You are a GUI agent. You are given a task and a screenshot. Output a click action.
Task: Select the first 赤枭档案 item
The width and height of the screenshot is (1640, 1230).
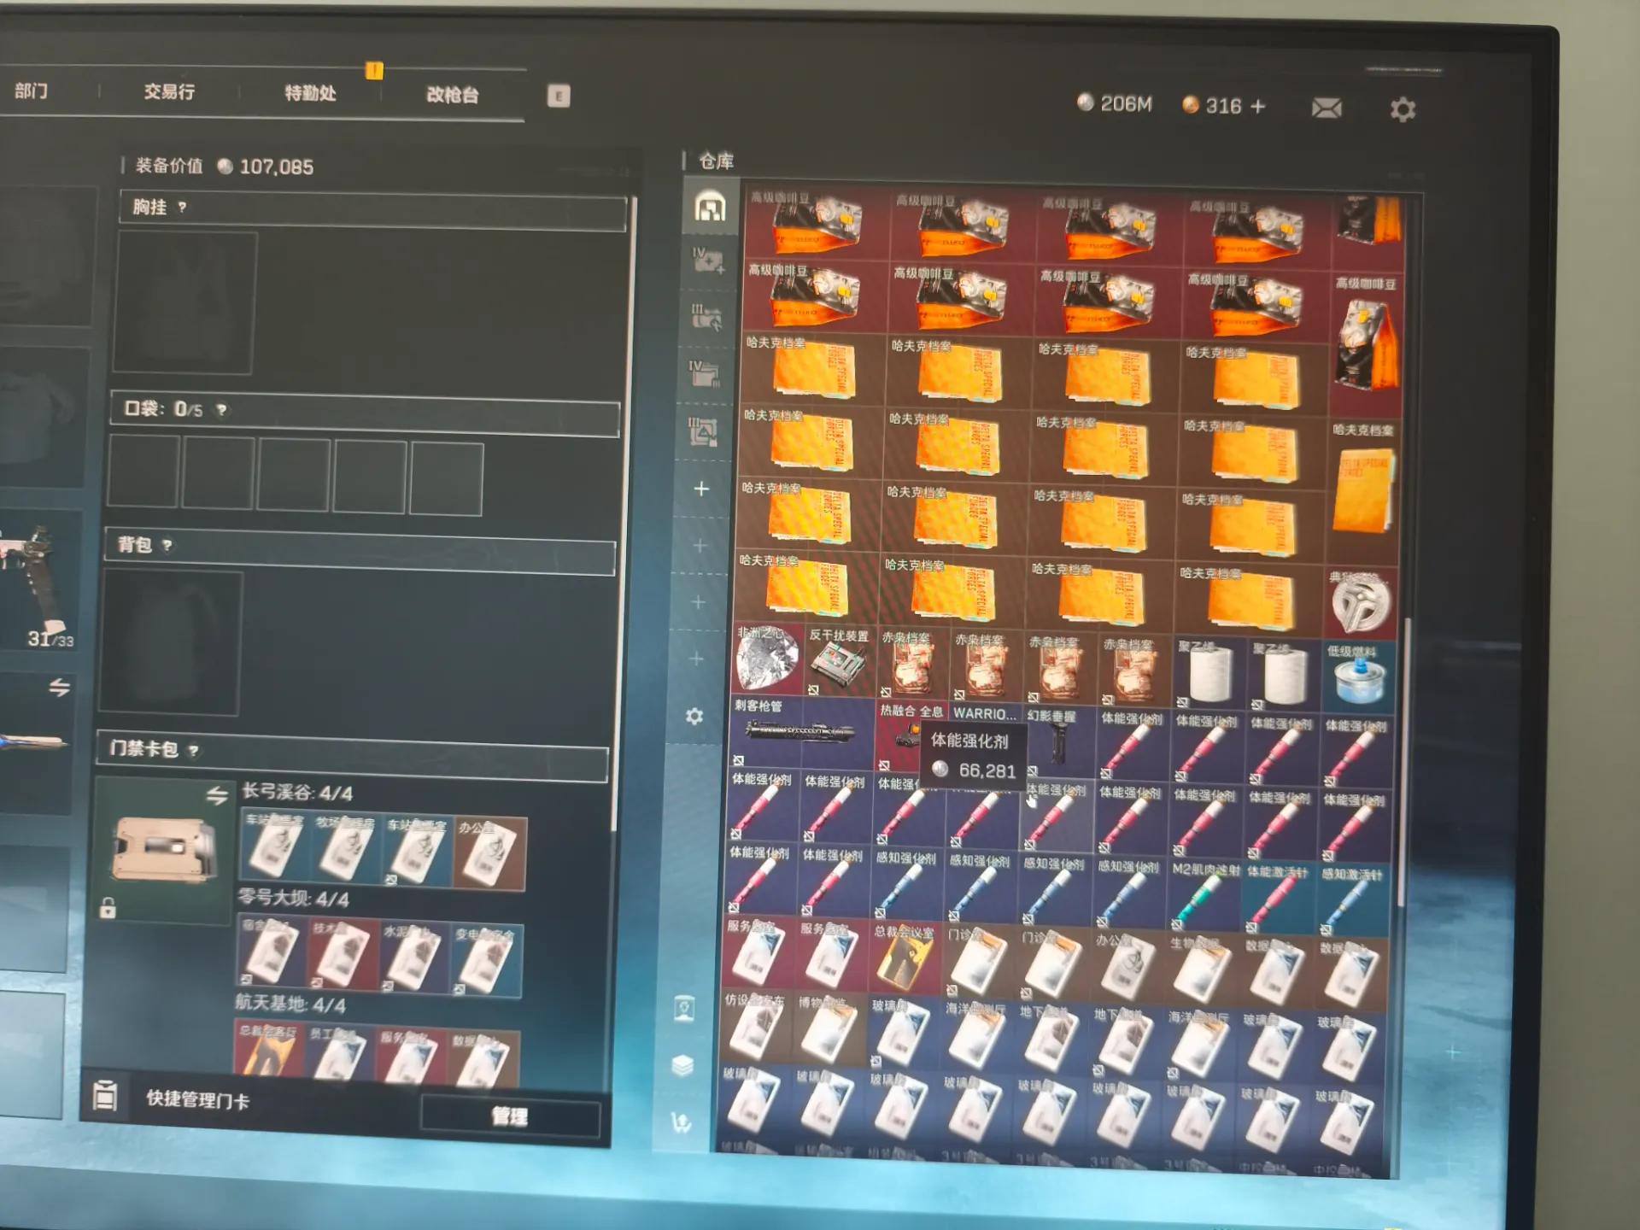pos(912,665)
